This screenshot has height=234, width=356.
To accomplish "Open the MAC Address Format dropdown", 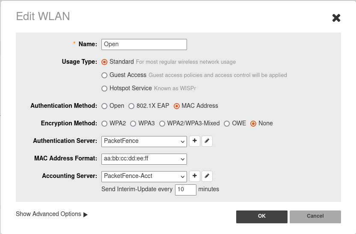I will pyautogui.click(x=144, y=159).
